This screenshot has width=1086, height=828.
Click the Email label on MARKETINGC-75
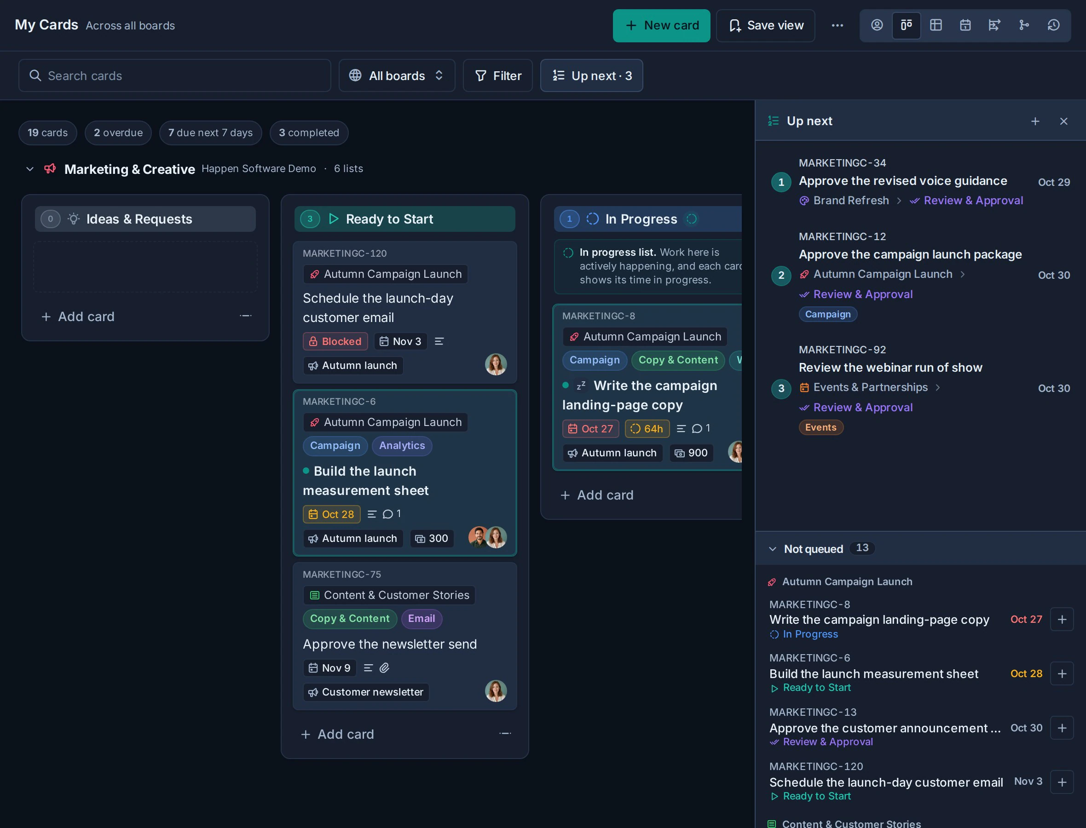coord(422,619)
